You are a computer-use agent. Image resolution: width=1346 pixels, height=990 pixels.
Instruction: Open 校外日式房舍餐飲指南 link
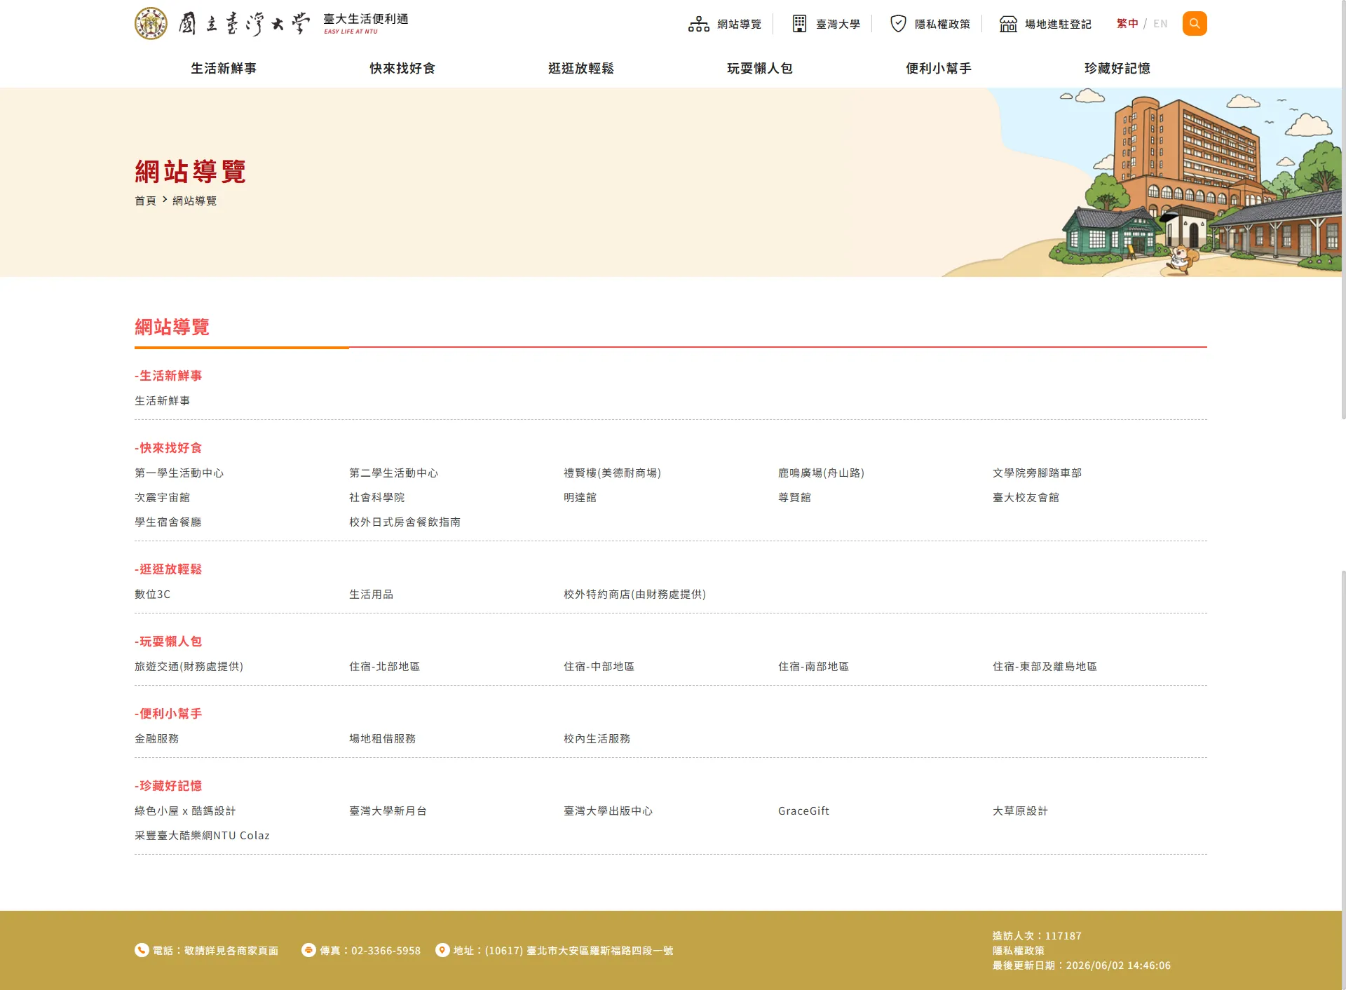pyautogui.click(x=405, y=522)
